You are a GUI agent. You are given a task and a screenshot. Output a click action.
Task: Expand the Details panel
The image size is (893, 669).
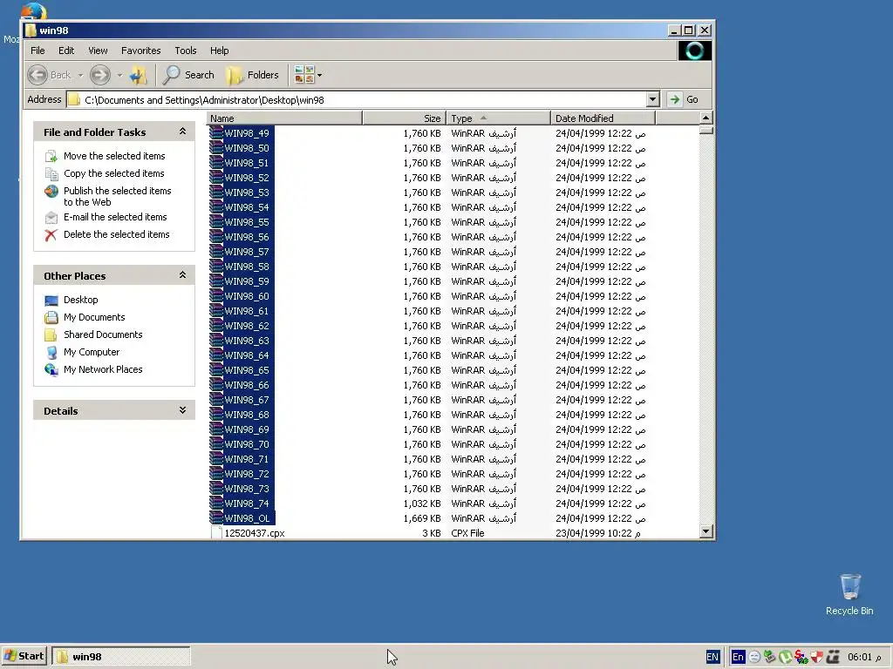(x=182, y=410)
